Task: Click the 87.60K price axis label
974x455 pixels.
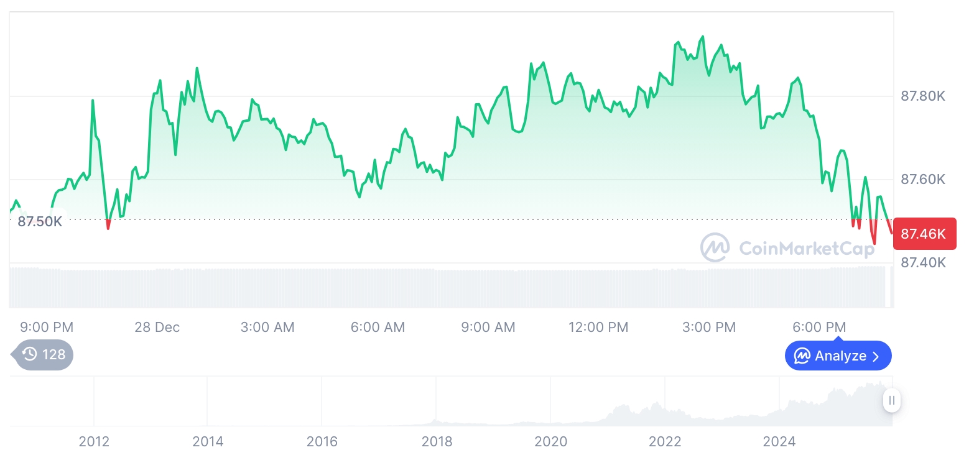Action: [923, 180]
